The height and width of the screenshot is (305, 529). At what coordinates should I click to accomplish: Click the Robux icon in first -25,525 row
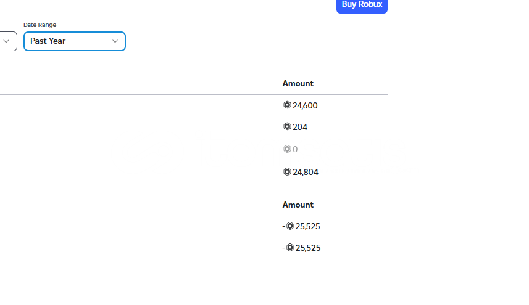[x=289, y=226]
